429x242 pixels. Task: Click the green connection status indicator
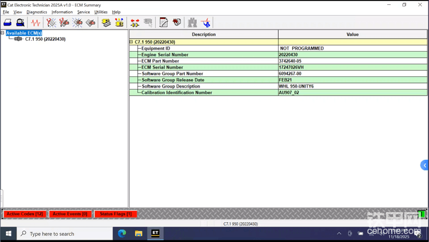421,214
